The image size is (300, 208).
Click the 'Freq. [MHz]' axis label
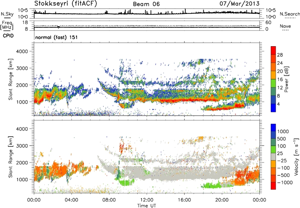pos(7,26)
